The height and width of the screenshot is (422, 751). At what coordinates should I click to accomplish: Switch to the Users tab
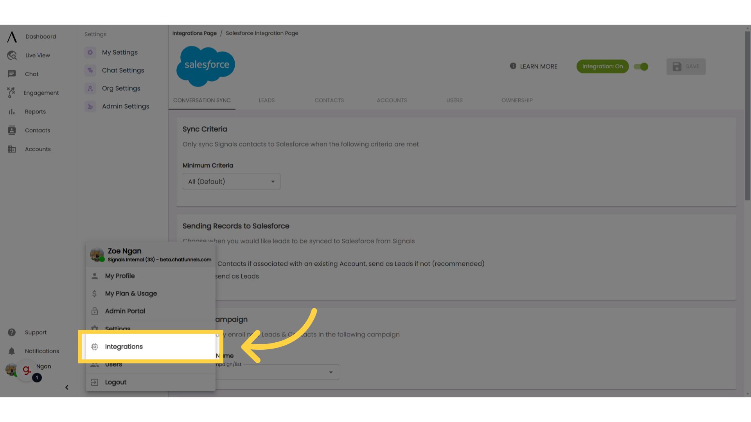tap(455, 100)
